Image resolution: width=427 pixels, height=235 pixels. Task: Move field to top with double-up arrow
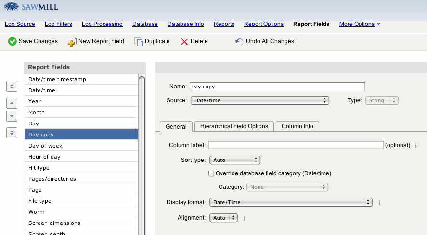click(x=13, y=86)
